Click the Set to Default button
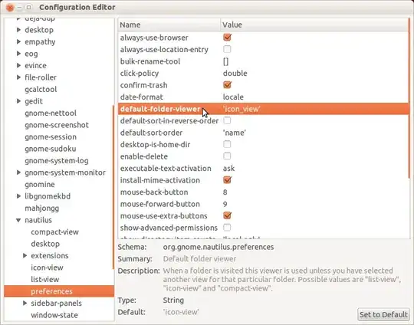This screenshot has width=414, height=325. 383,314
